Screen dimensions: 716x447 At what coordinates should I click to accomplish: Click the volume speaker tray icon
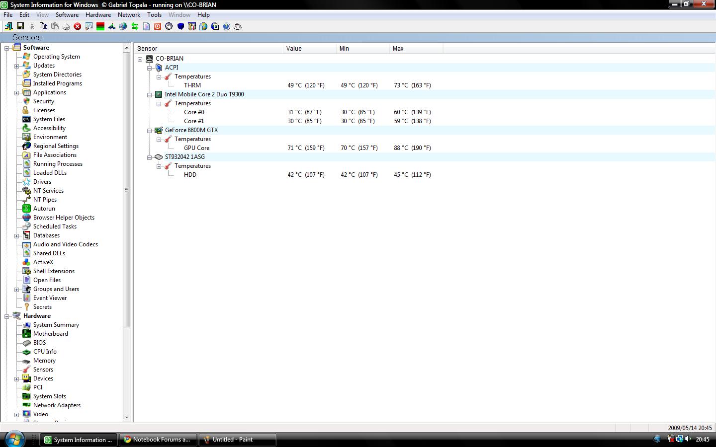click(x=688, y=439)
